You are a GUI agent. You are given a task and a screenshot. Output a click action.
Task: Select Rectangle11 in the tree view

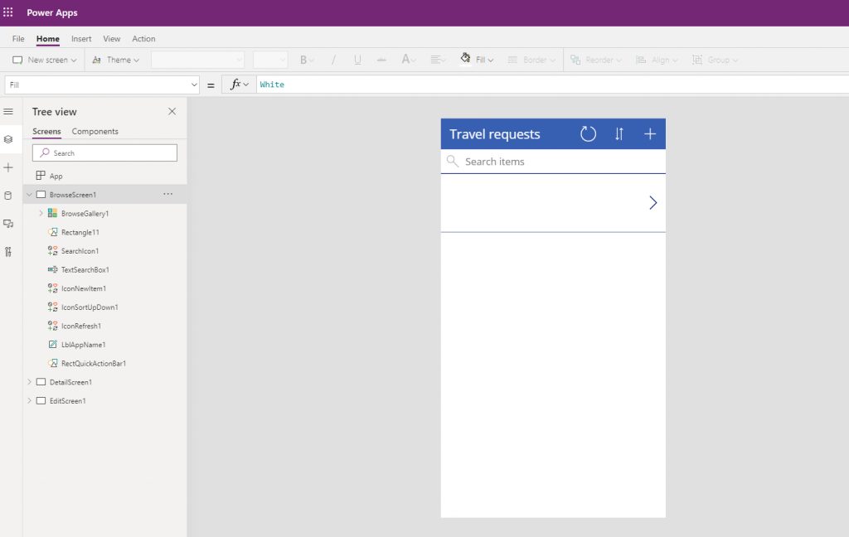pyautogui.click(x=80, y=232)
